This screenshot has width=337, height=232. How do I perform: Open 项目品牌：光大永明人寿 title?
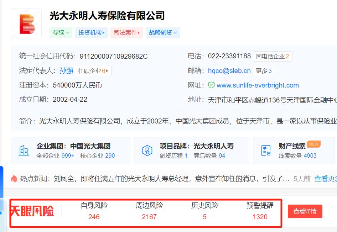197,146
